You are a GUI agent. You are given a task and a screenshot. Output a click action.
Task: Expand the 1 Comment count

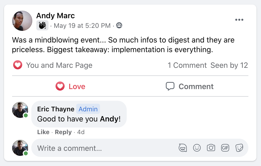pos(187,65)
